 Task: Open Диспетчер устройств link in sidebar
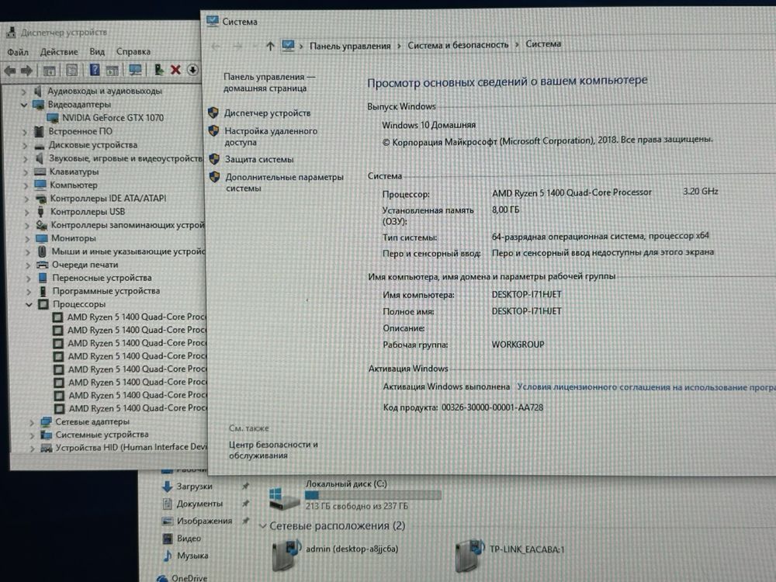pyautogui.click(x=267, y=113)
